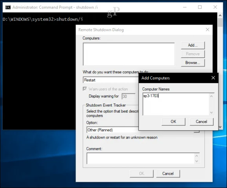Open the Restart action dropdown
Image resolution: width=227 pixels, height=188 pixels.
click(x=111, y=80)
